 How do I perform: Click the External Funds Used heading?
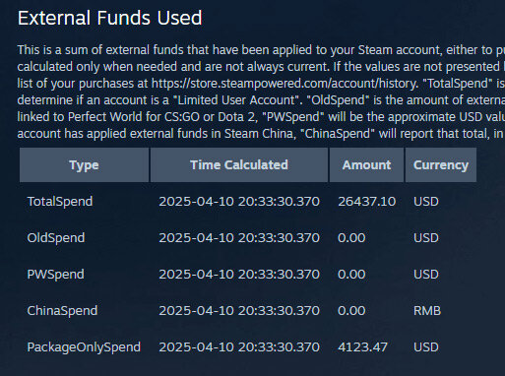click(x=110, y=18)
